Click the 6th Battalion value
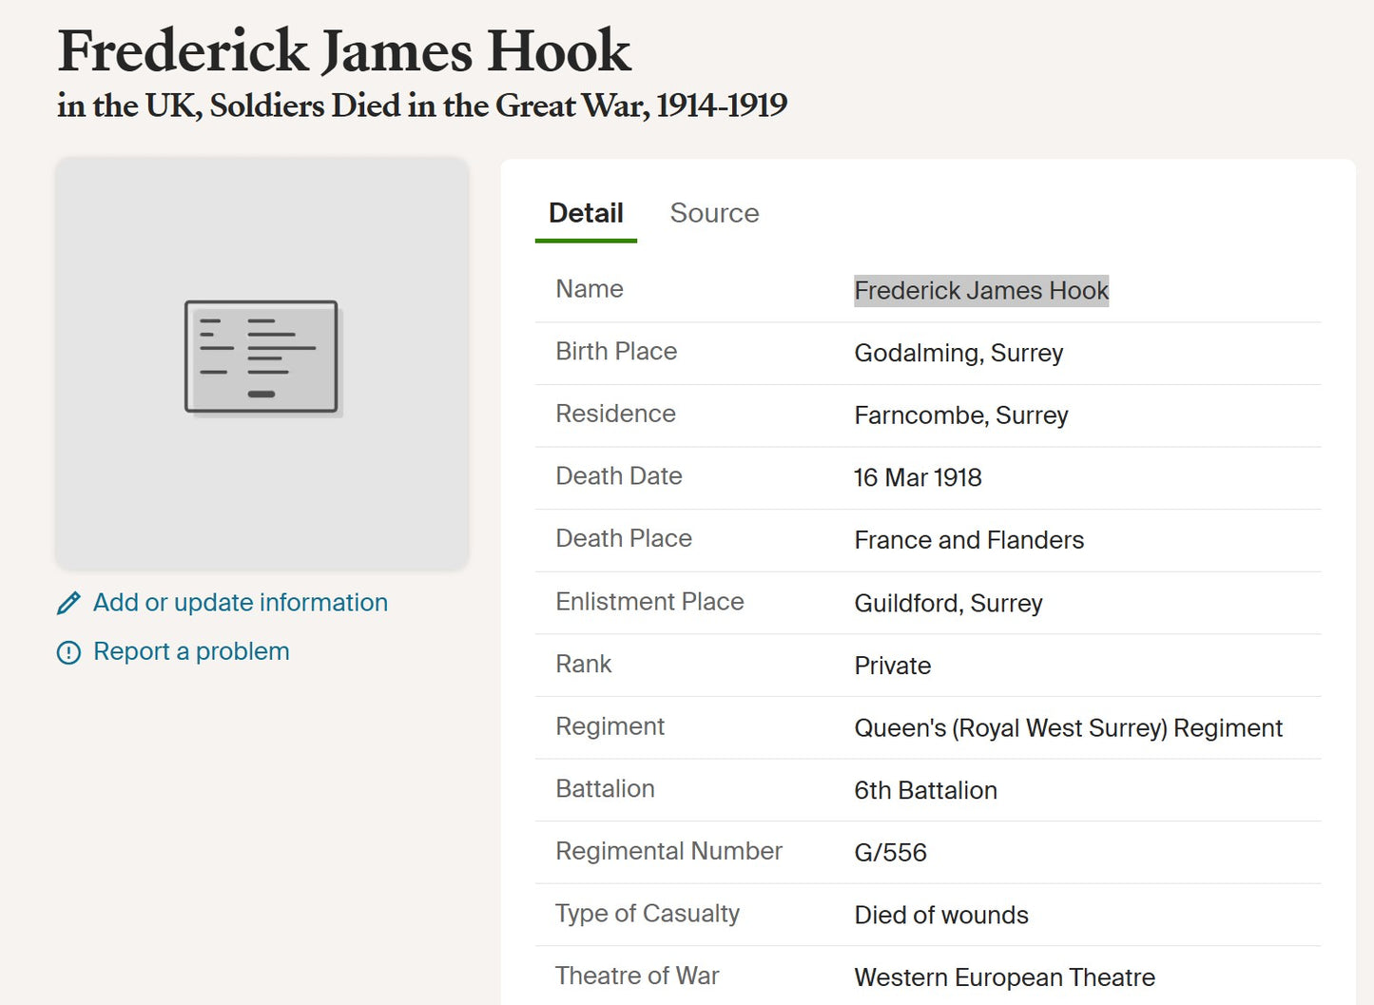 tap(925, 791)
